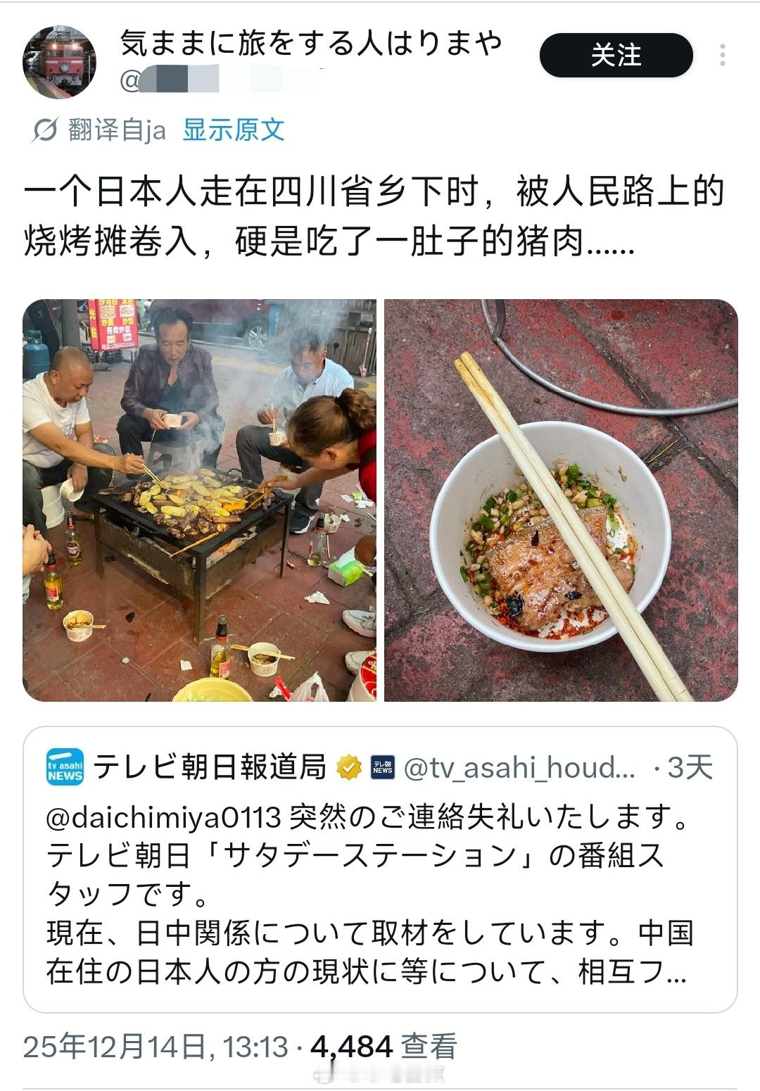Click the small テレ朝 NEWS affiliation badge
760x1091 pixels.
point(383,767)
